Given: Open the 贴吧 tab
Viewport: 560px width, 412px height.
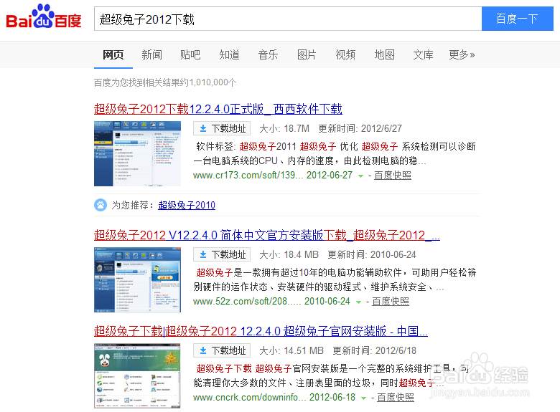Looking at the screenshot, I should (190, 55).
